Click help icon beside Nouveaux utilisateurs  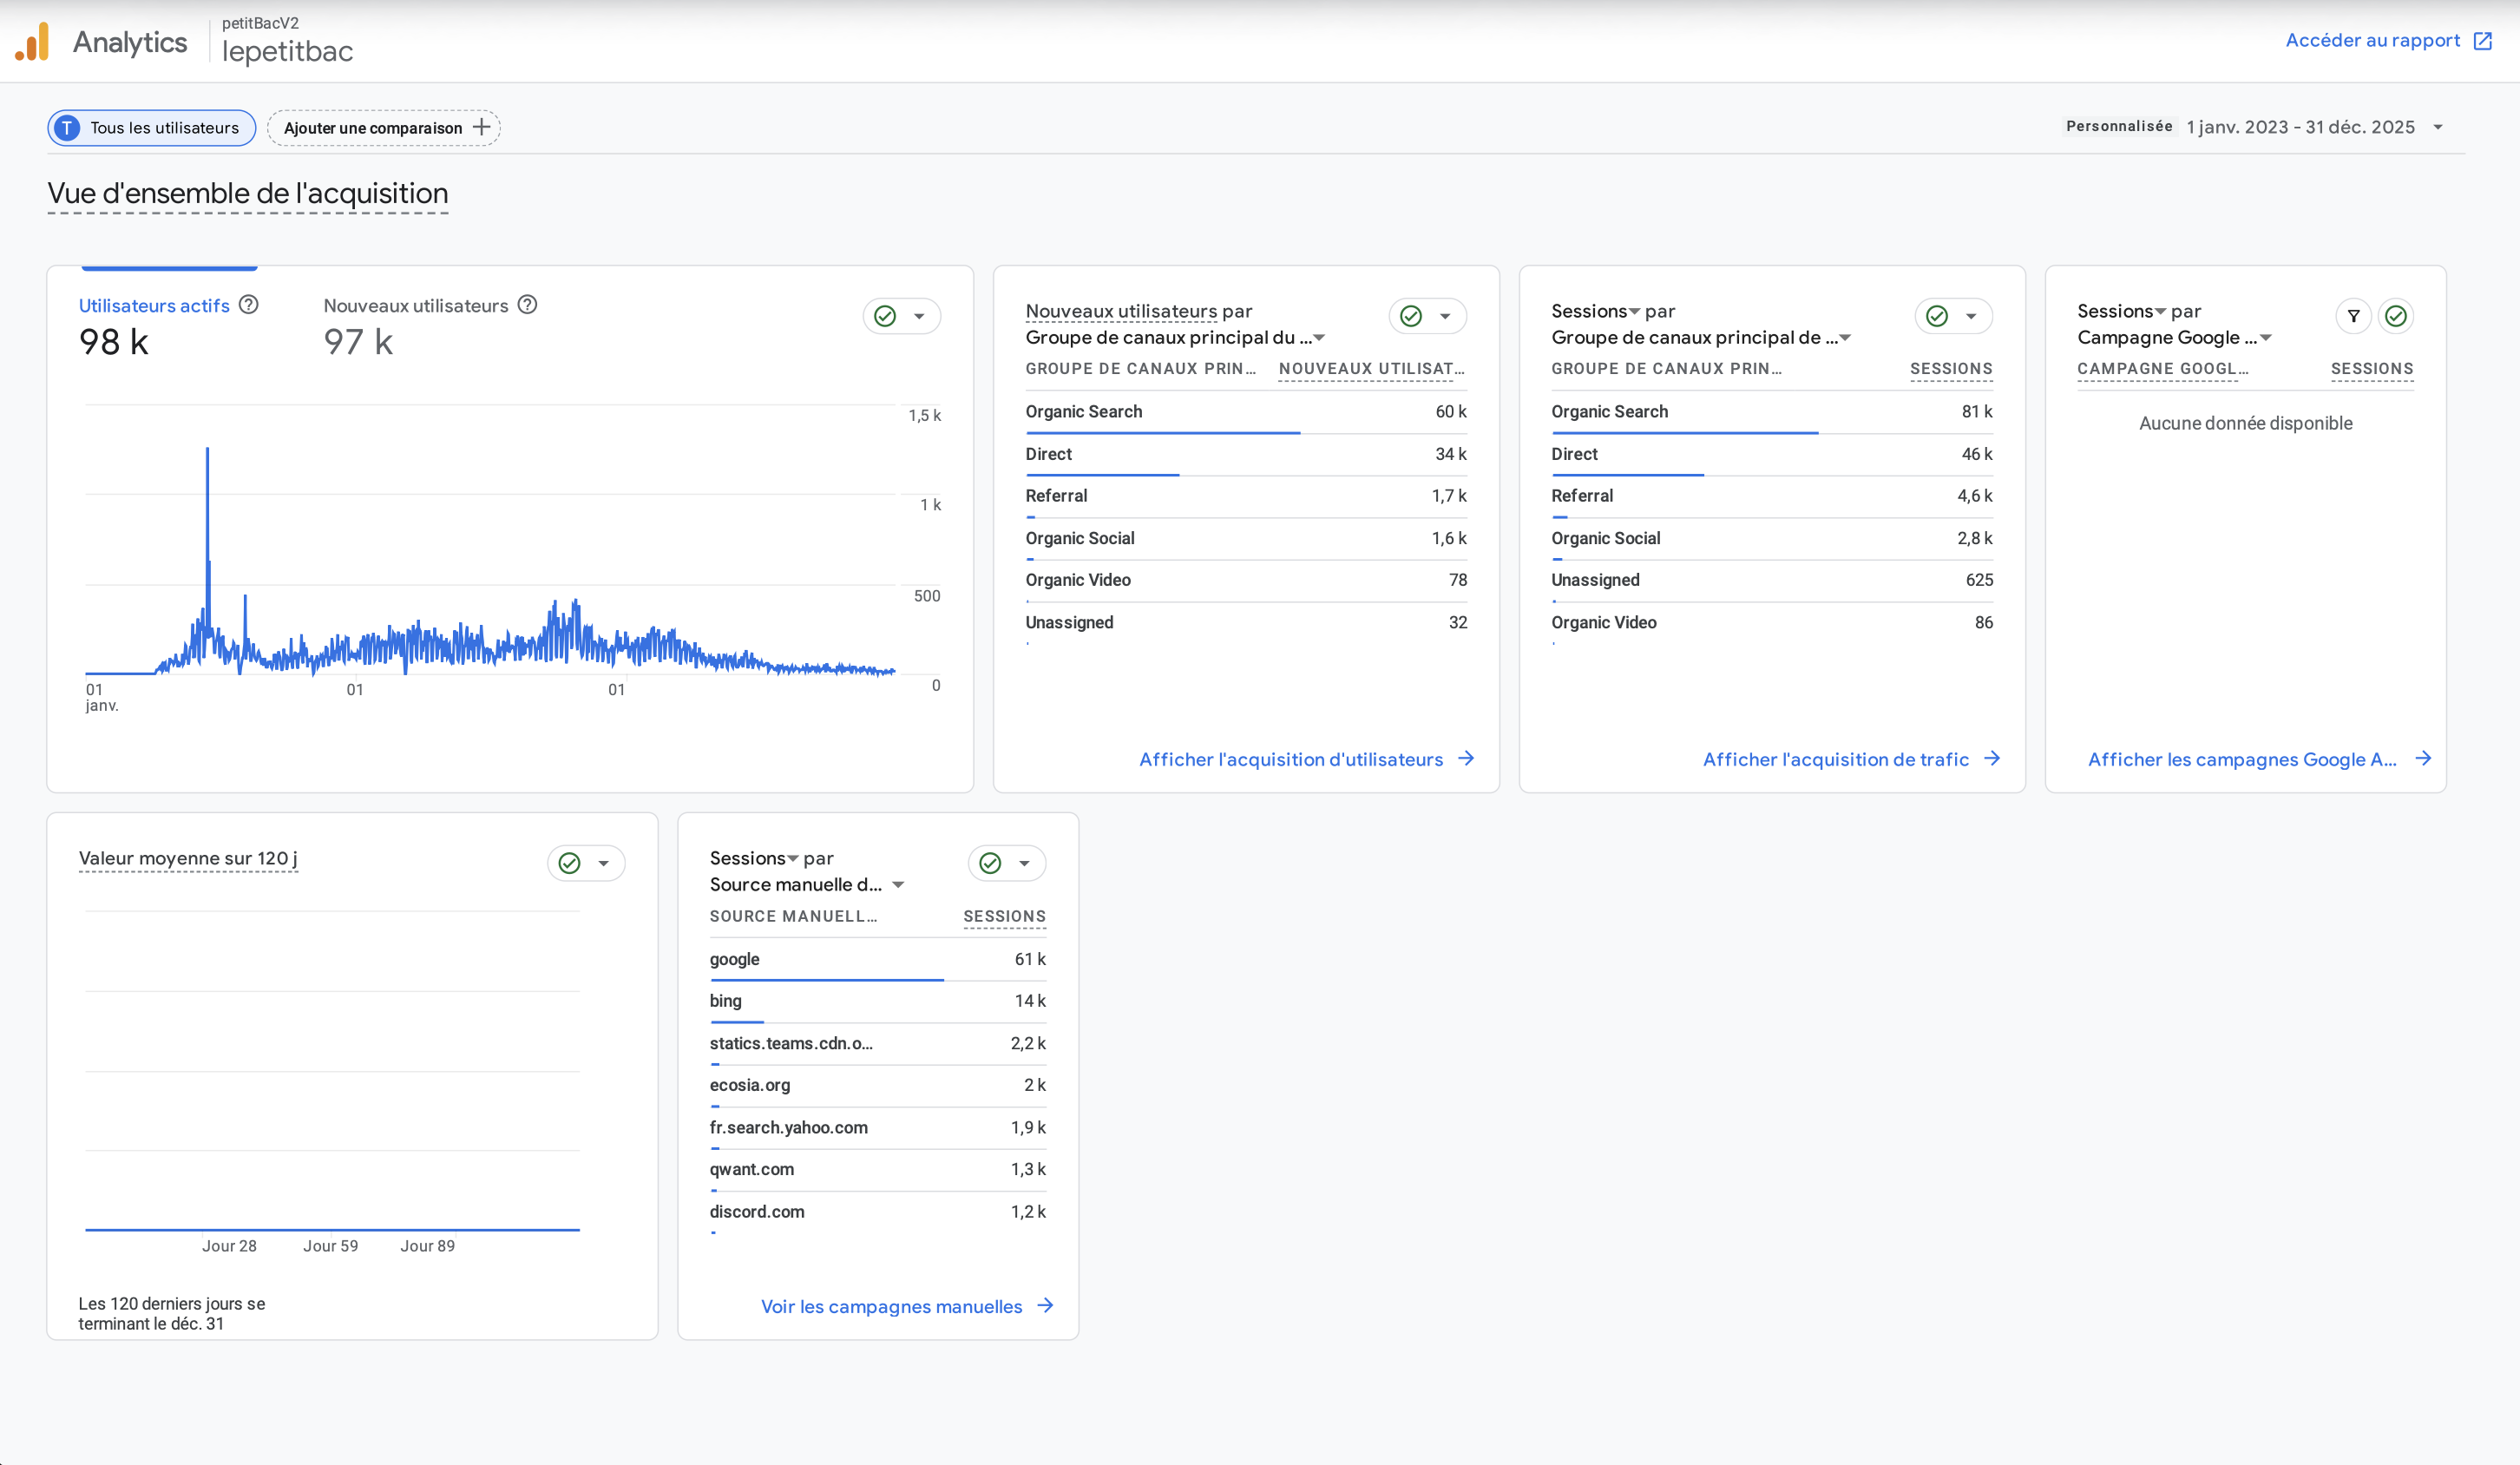527,304
